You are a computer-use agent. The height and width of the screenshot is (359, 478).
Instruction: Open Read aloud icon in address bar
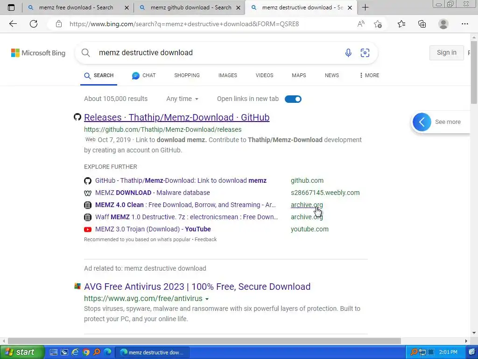361,24
